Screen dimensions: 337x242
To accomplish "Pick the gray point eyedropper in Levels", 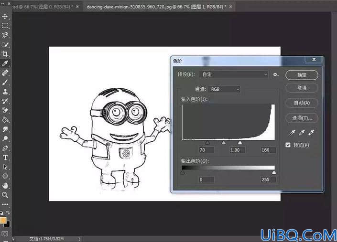I will tap(302, 133).
